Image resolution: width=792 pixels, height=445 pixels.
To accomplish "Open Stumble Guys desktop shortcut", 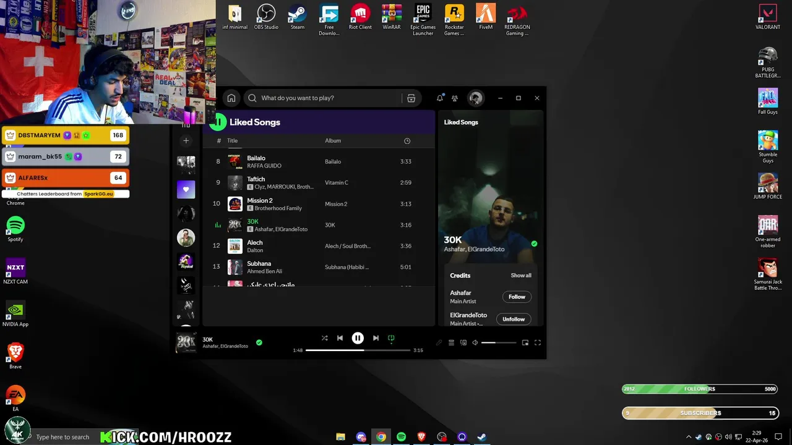I will coord(768,147).
